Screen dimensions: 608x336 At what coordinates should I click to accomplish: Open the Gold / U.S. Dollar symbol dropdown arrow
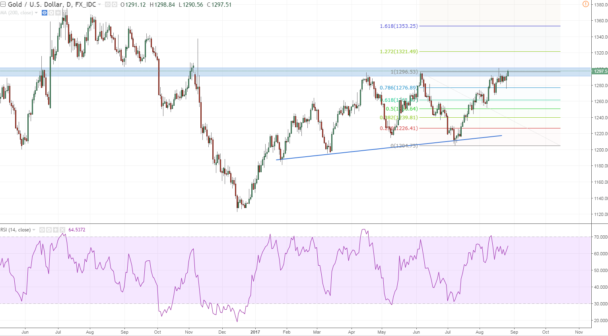pyautogui.click(x=99, y=5)
